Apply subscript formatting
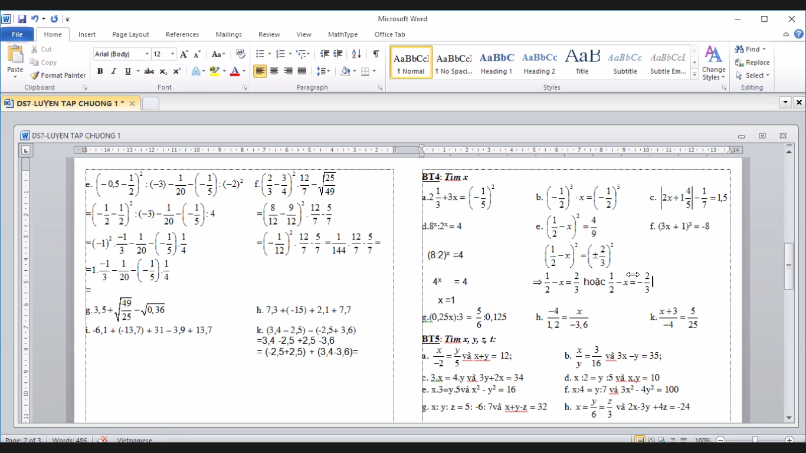The image size is (806, 453). [x=163, y=71]
